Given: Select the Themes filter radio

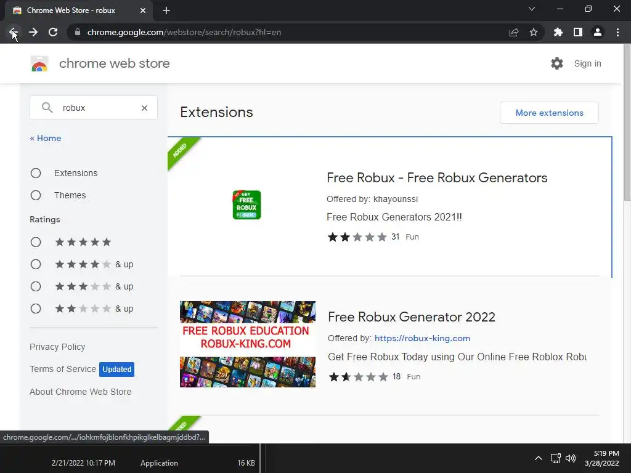Looking at the screenshot, I should point(36,195).
